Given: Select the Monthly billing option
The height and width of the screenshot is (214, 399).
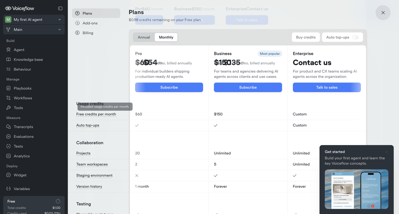Looking at the screenshot, I should 166,37.
